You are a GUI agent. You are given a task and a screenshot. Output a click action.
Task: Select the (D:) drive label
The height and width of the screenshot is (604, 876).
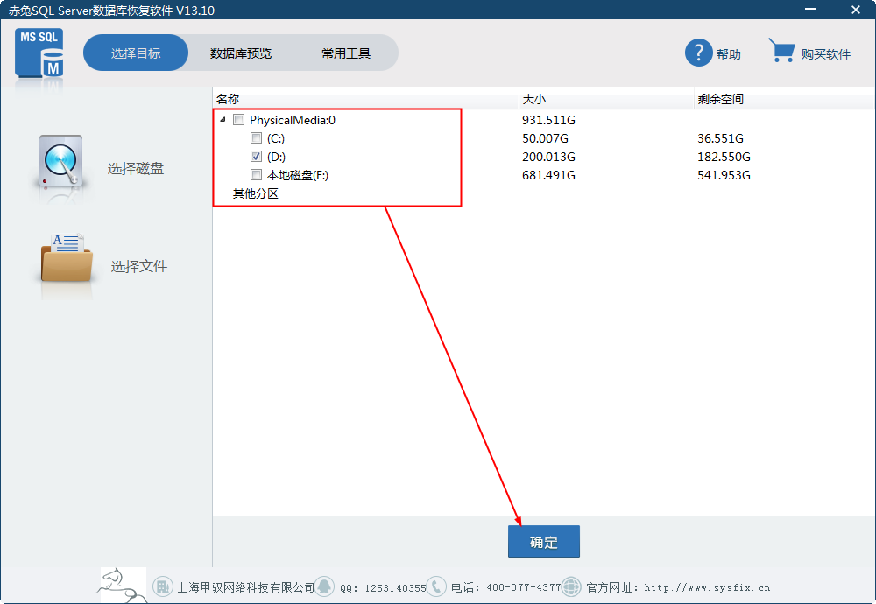[x=276, y=157]
